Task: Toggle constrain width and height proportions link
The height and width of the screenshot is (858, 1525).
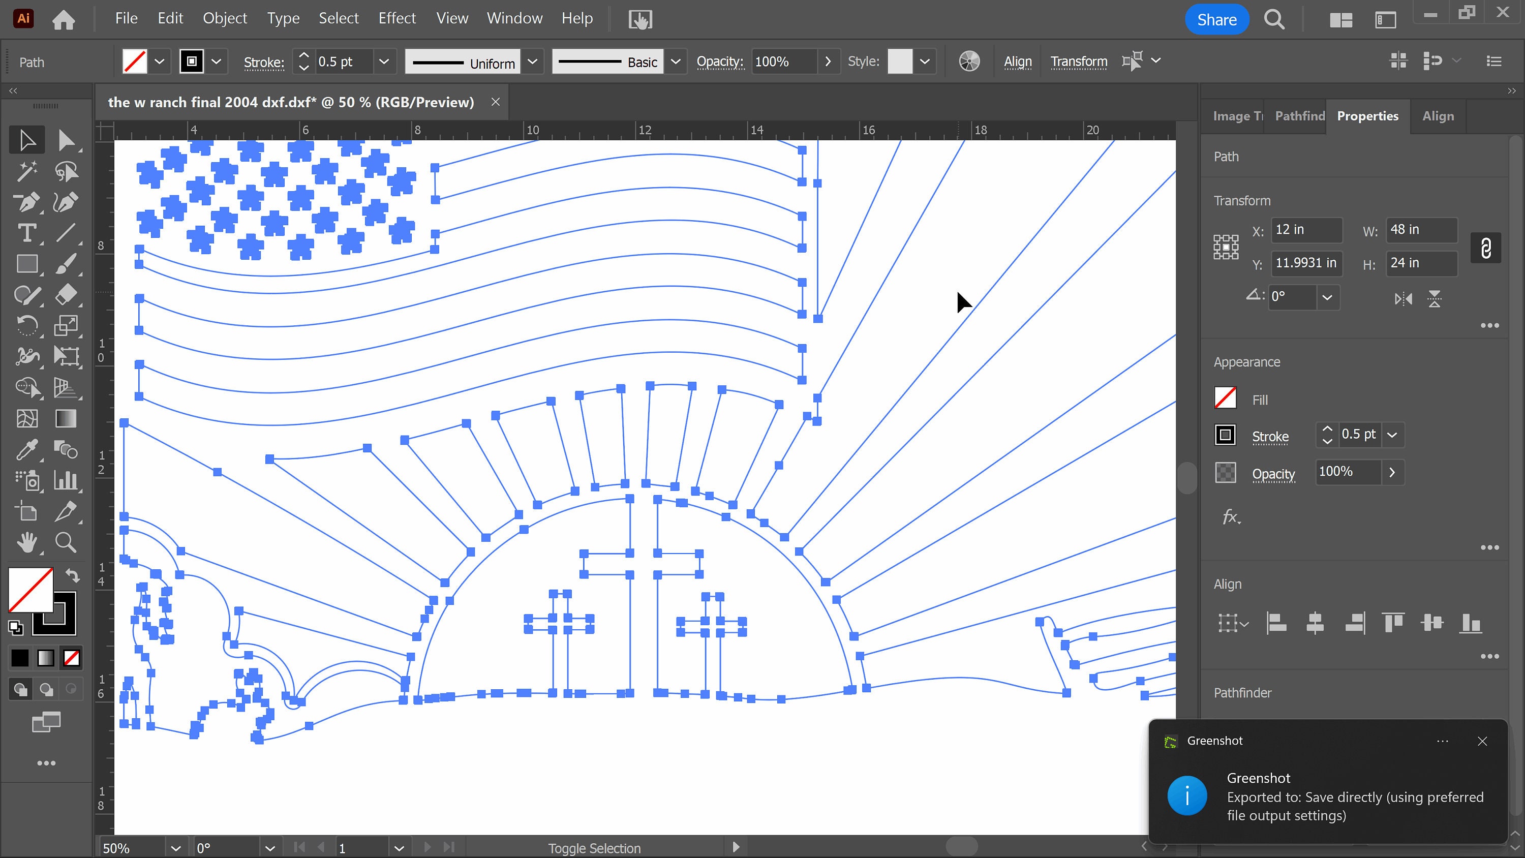Action: (1486, 248)
